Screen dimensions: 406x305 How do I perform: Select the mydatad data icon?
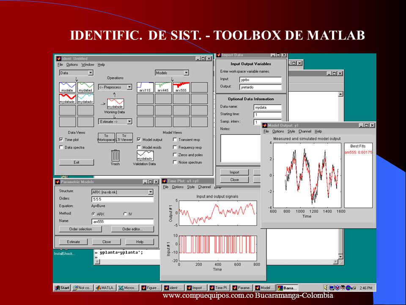[x=85, y=87]
